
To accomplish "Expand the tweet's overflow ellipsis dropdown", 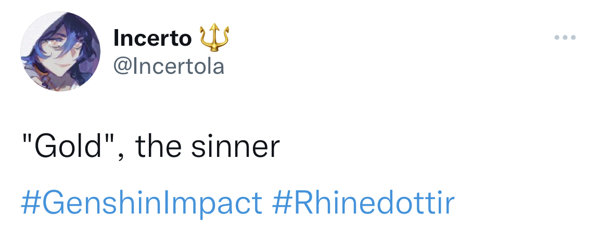I will (565, 37).
